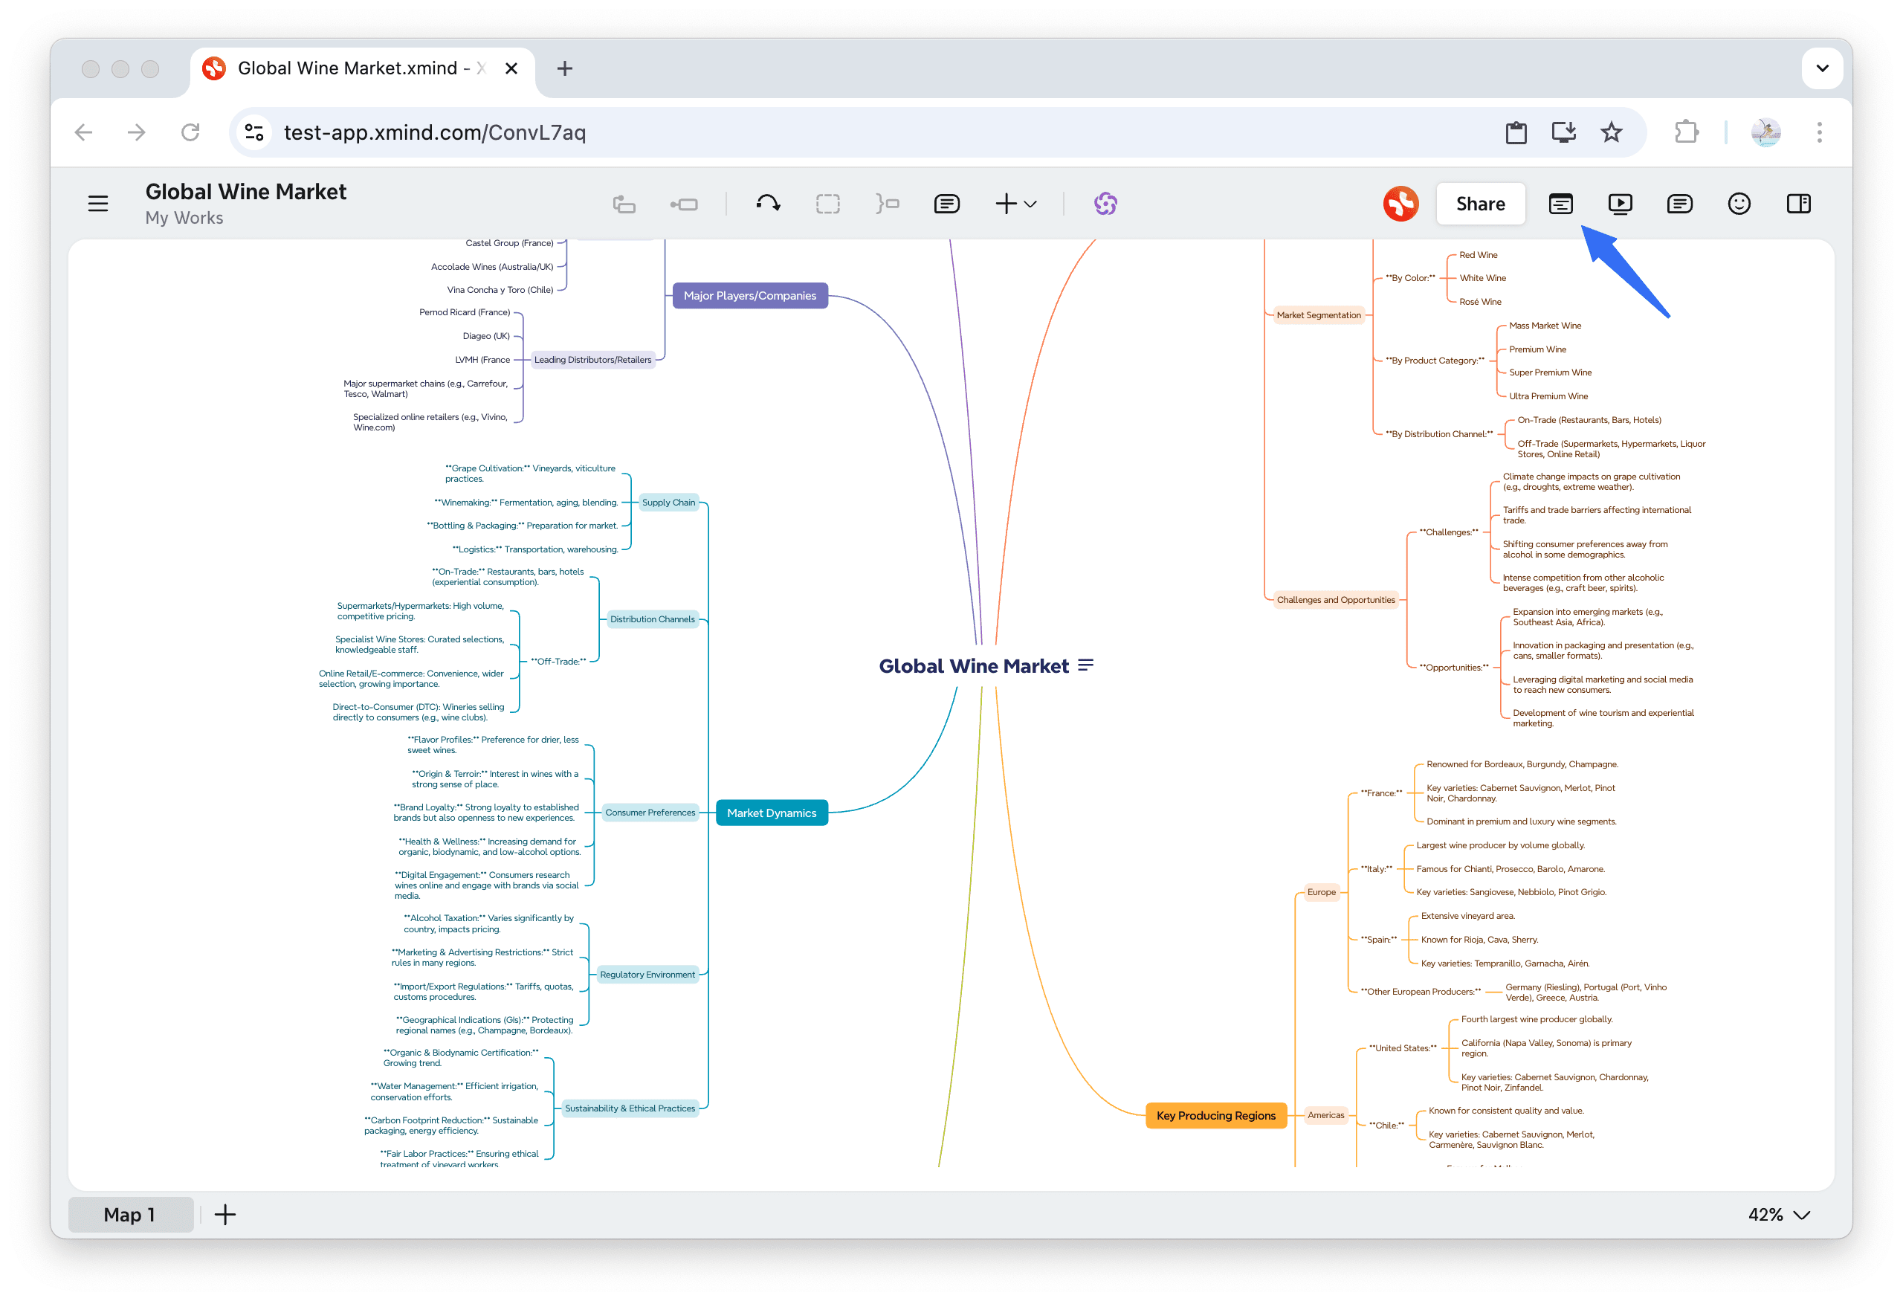This screenshot has width=1903, height=1301.
Task: Open My Works from the title area
Action: 184,218
